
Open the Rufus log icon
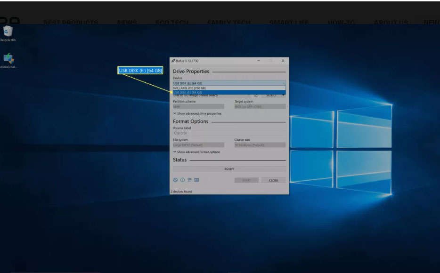coord(196,180)
